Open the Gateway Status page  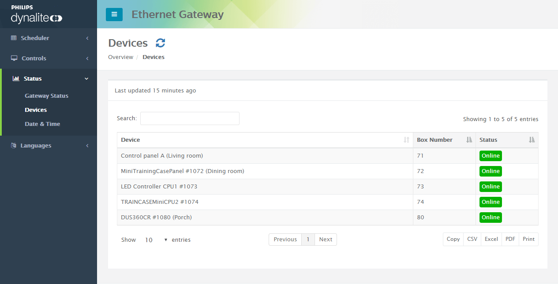(x=46, y=96)
